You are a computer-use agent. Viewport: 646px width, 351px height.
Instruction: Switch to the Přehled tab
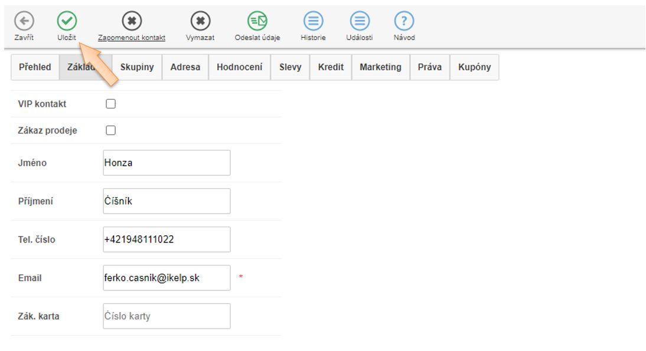pyautogui.click(x=35, y=67)
